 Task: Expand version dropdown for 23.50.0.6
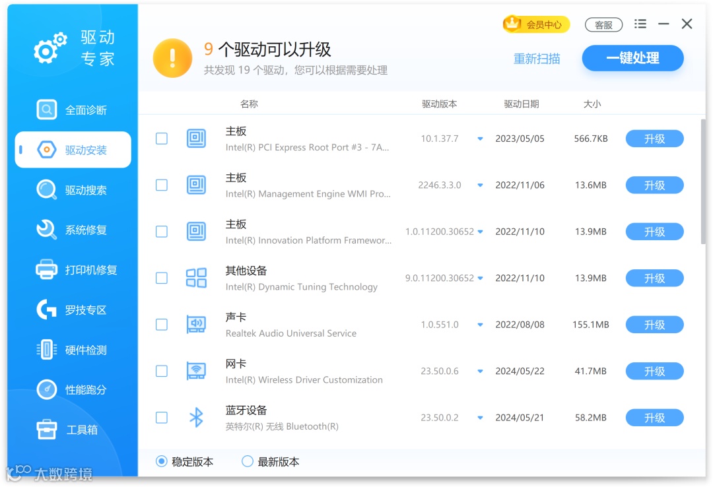click(480, 371)
